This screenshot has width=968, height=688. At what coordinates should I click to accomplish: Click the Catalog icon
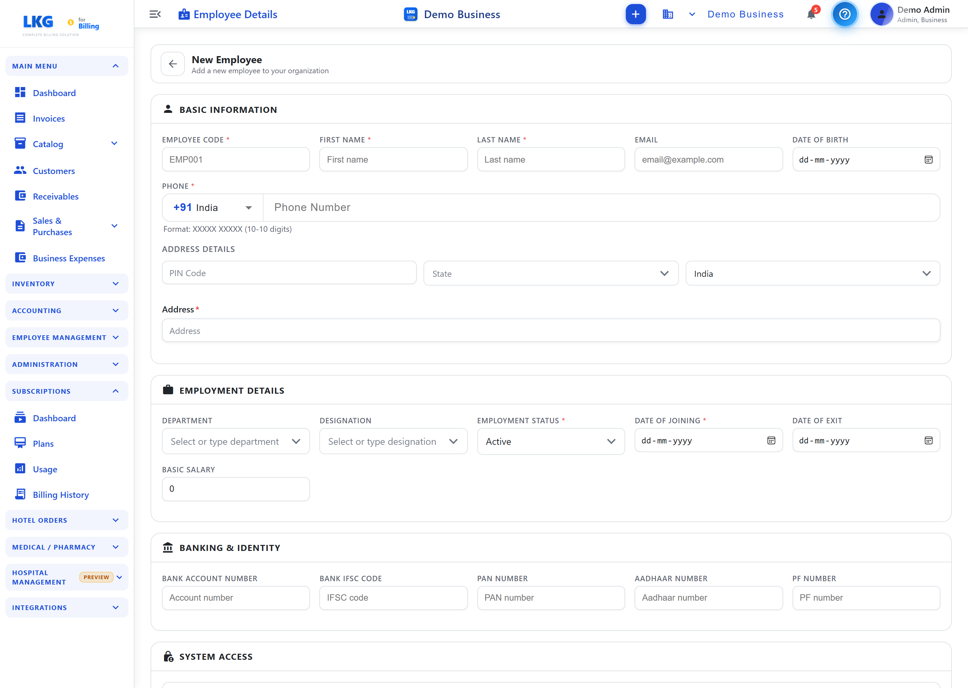coord(20,143)
